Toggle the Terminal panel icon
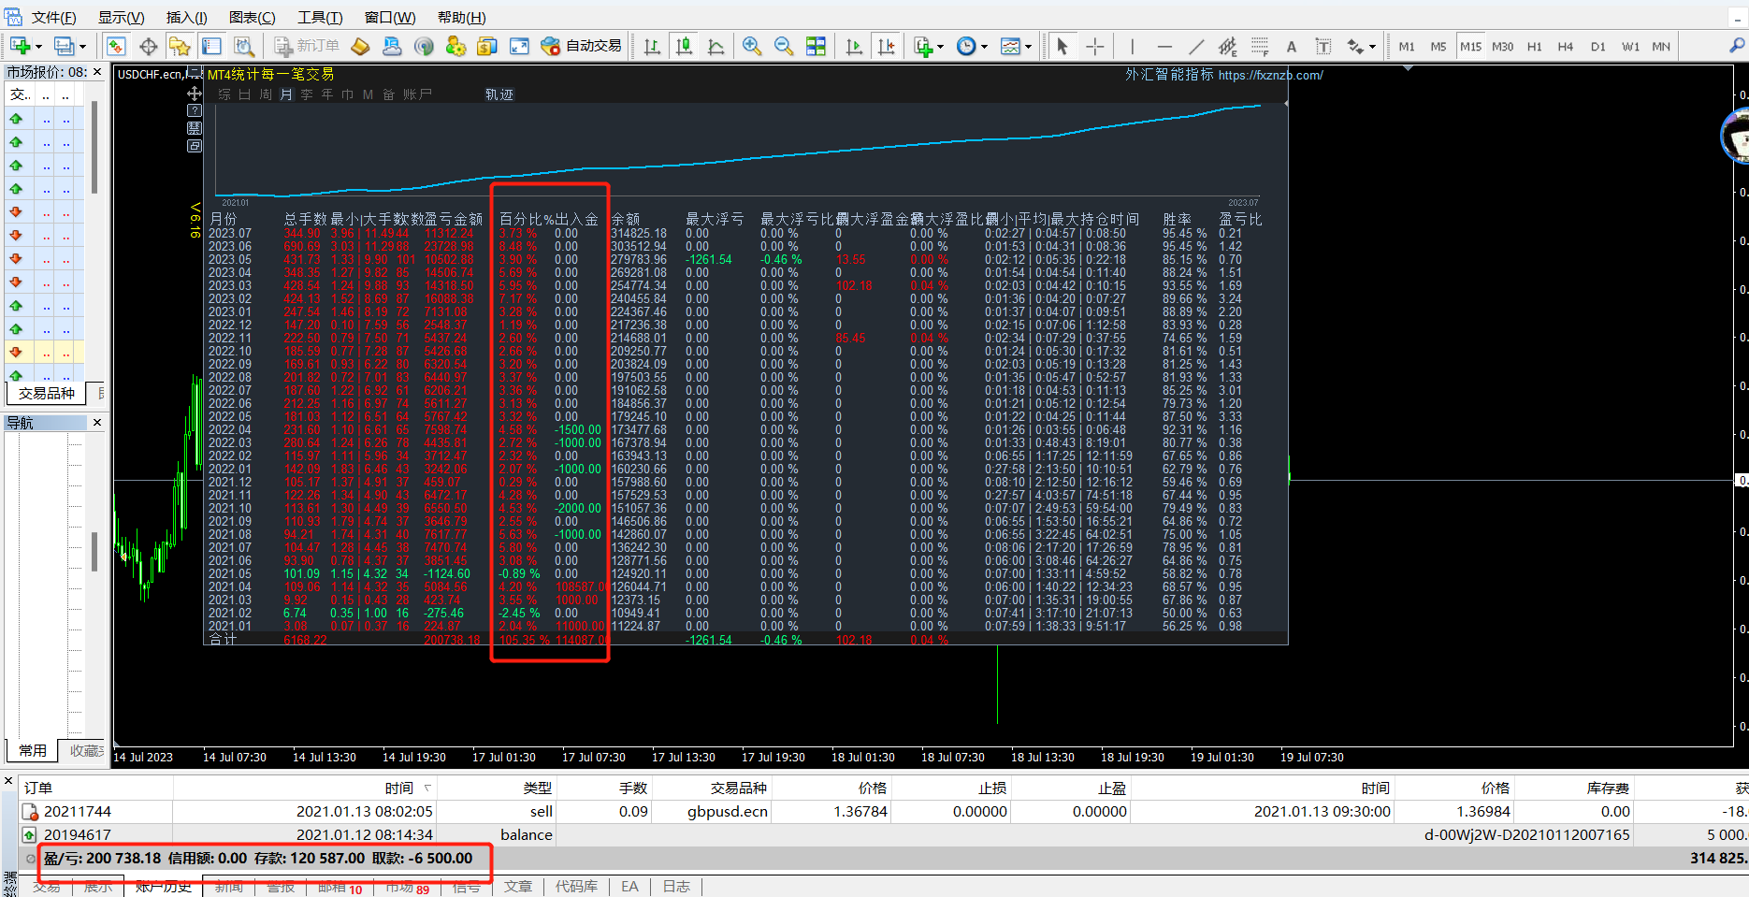Image resolution: width=1749 pixels, height=897 pixels. pyautogui.click(x=212, y=46)
